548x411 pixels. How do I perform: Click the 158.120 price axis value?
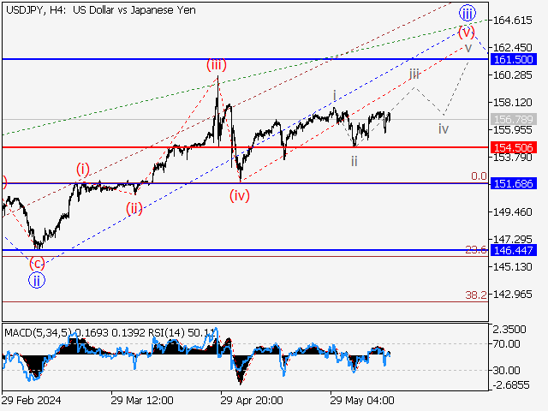tap(512, 103)
